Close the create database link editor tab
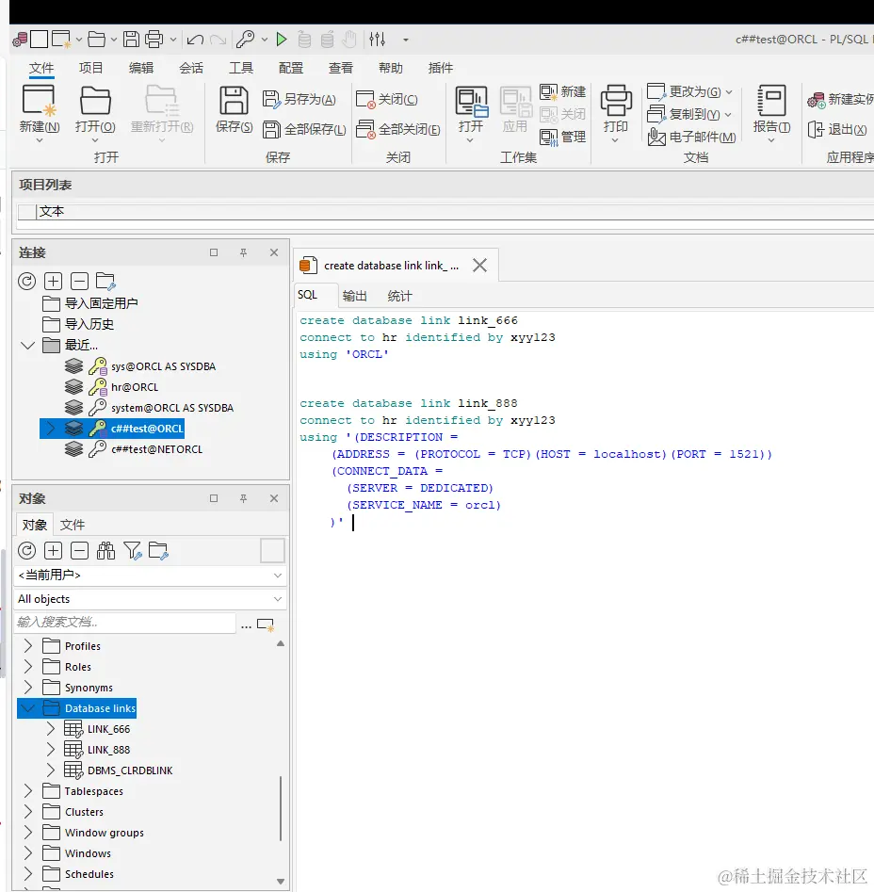Image resolution: width=874 pixels, height=892 pixels. pyautogui.click(x=480, y=265)
